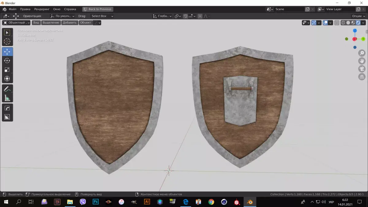Switch to rendered shading mode
This screenshot has width=368, height=207.
tap(358, 23)
